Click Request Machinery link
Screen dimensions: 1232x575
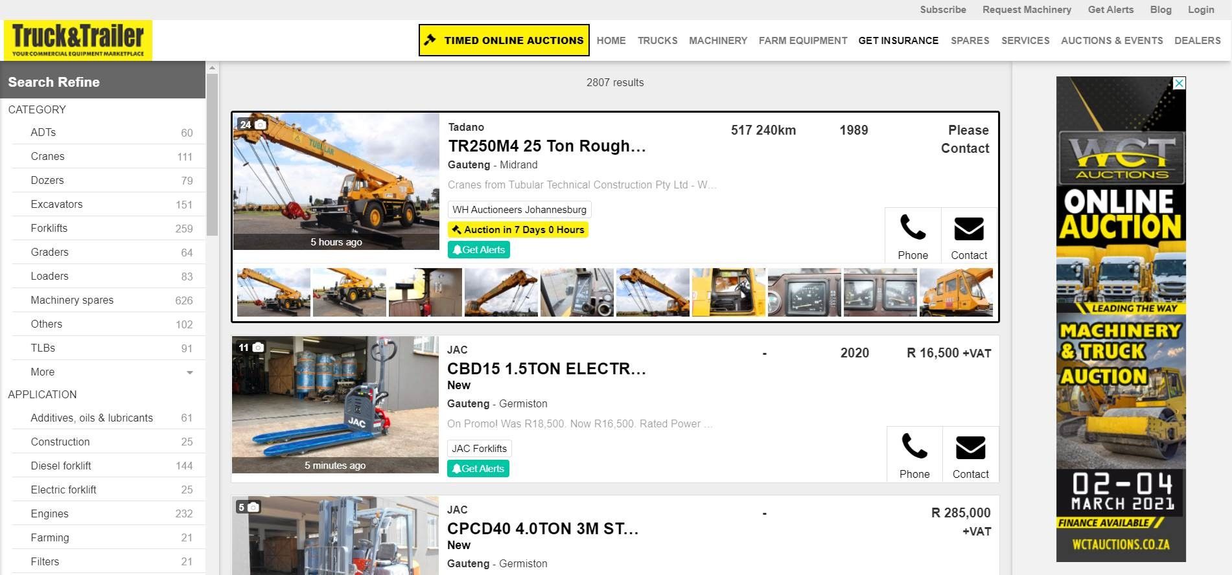1027,10
